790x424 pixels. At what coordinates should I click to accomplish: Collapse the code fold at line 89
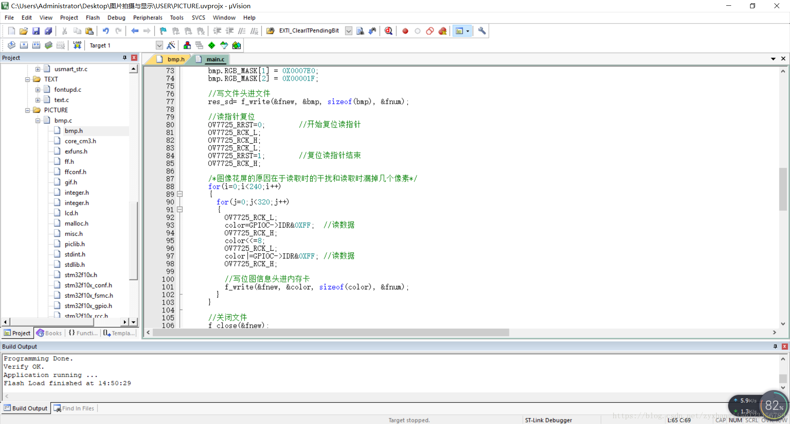(x=180, y=194)
